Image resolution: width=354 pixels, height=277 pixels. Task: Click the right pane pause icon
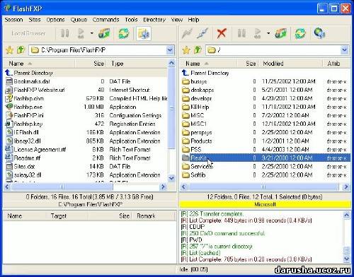point(241,33)
